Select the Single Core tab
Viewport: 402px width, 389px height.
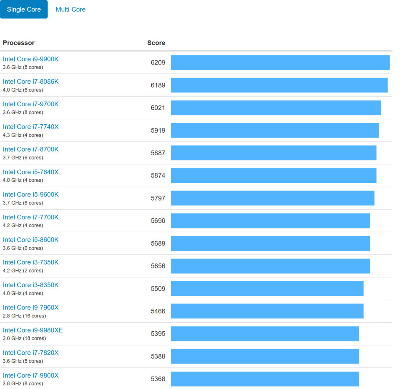click(24, 9)
